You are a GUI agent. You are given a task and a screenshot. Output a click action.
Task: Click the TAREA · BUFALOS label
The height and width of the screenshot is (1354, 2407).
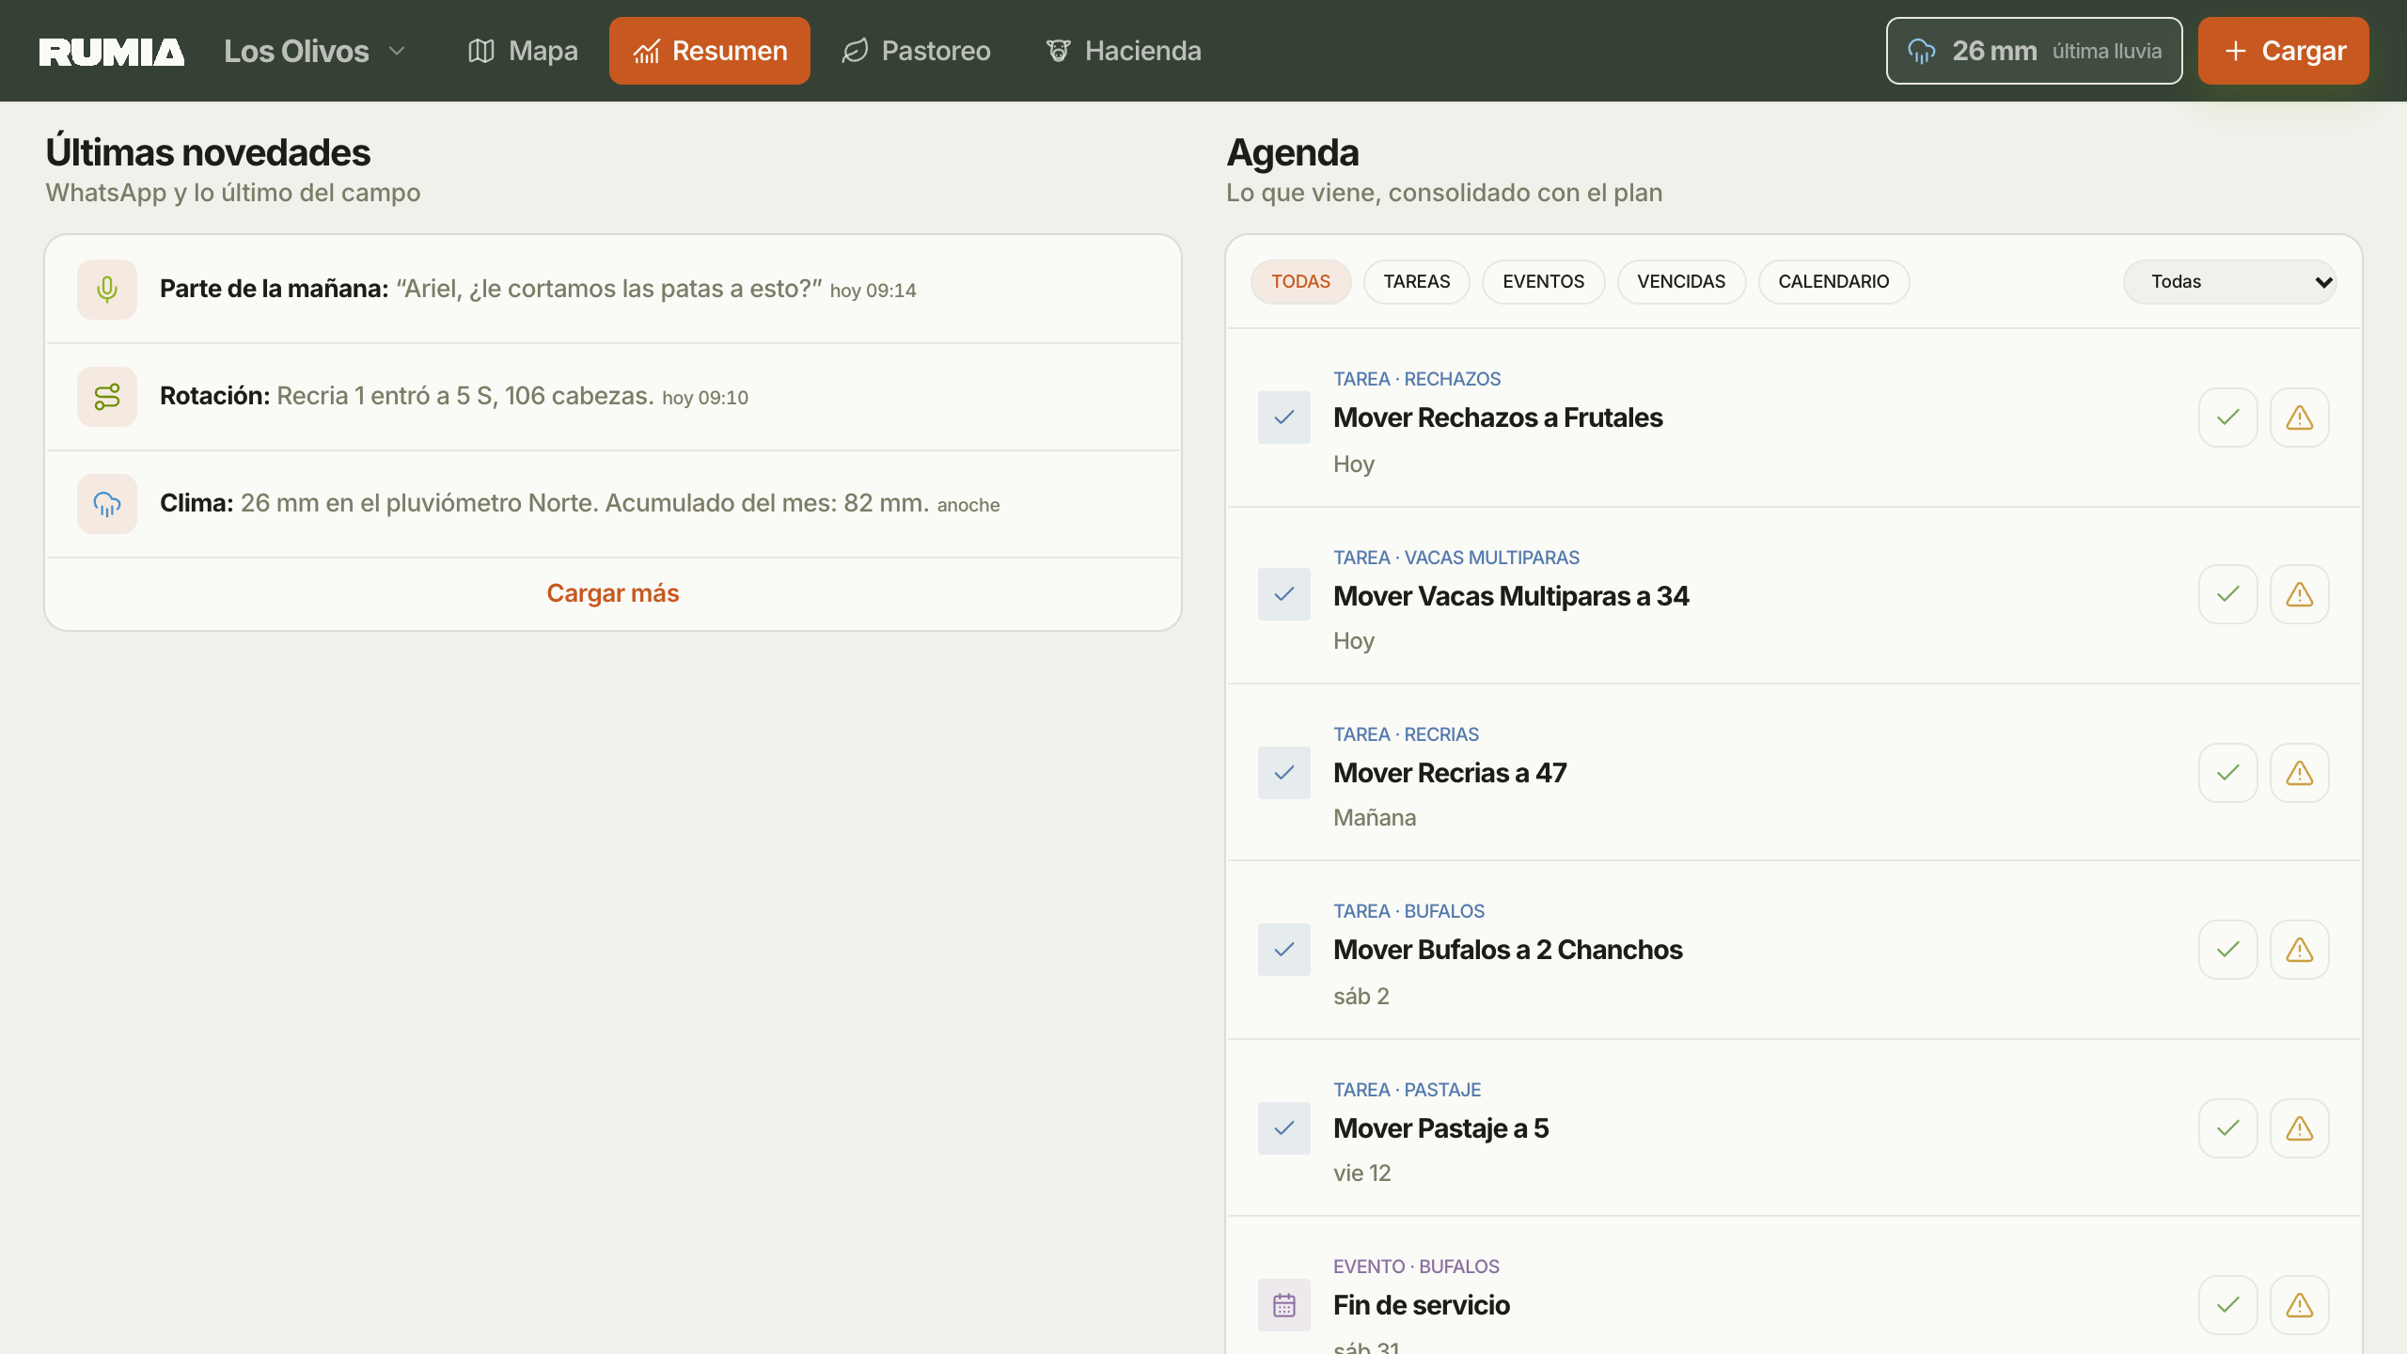point(1408,911)
